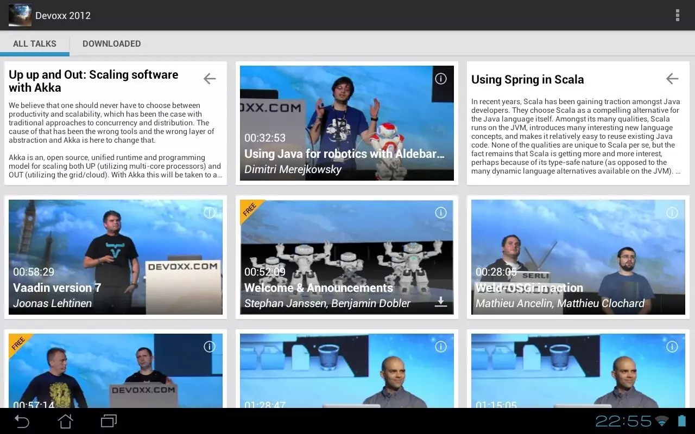Tap the 22:55 system clock
Image resolution: width=695 pixels, height=434 pixels.
(x=623, y=421)
